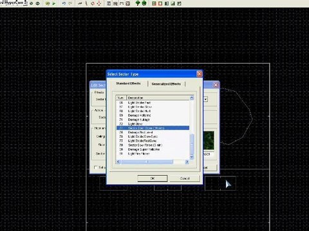Confirm the sector type with OK
This screenshot has width=309, height=231.
pos(153,178)
